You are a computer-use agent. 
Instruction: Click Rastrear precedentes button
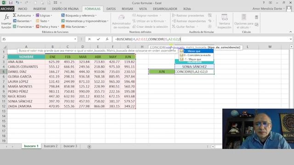click(x=188, y=15)
